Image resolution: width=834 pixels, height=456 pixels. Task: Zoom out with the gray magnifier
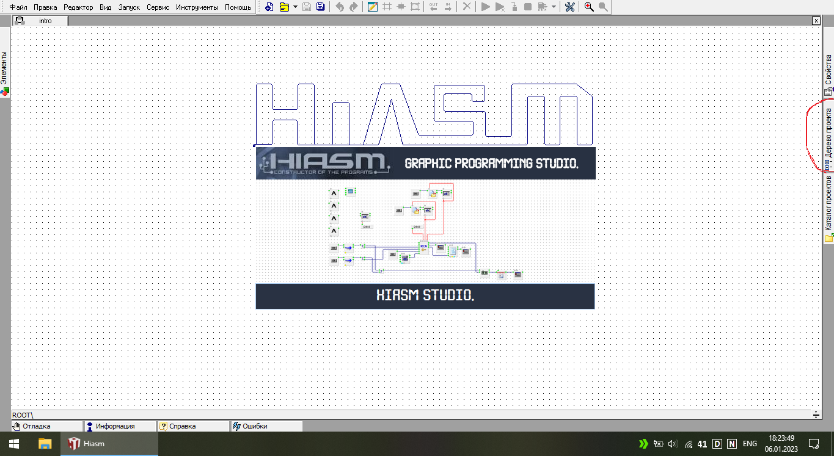tap(603, 7)
